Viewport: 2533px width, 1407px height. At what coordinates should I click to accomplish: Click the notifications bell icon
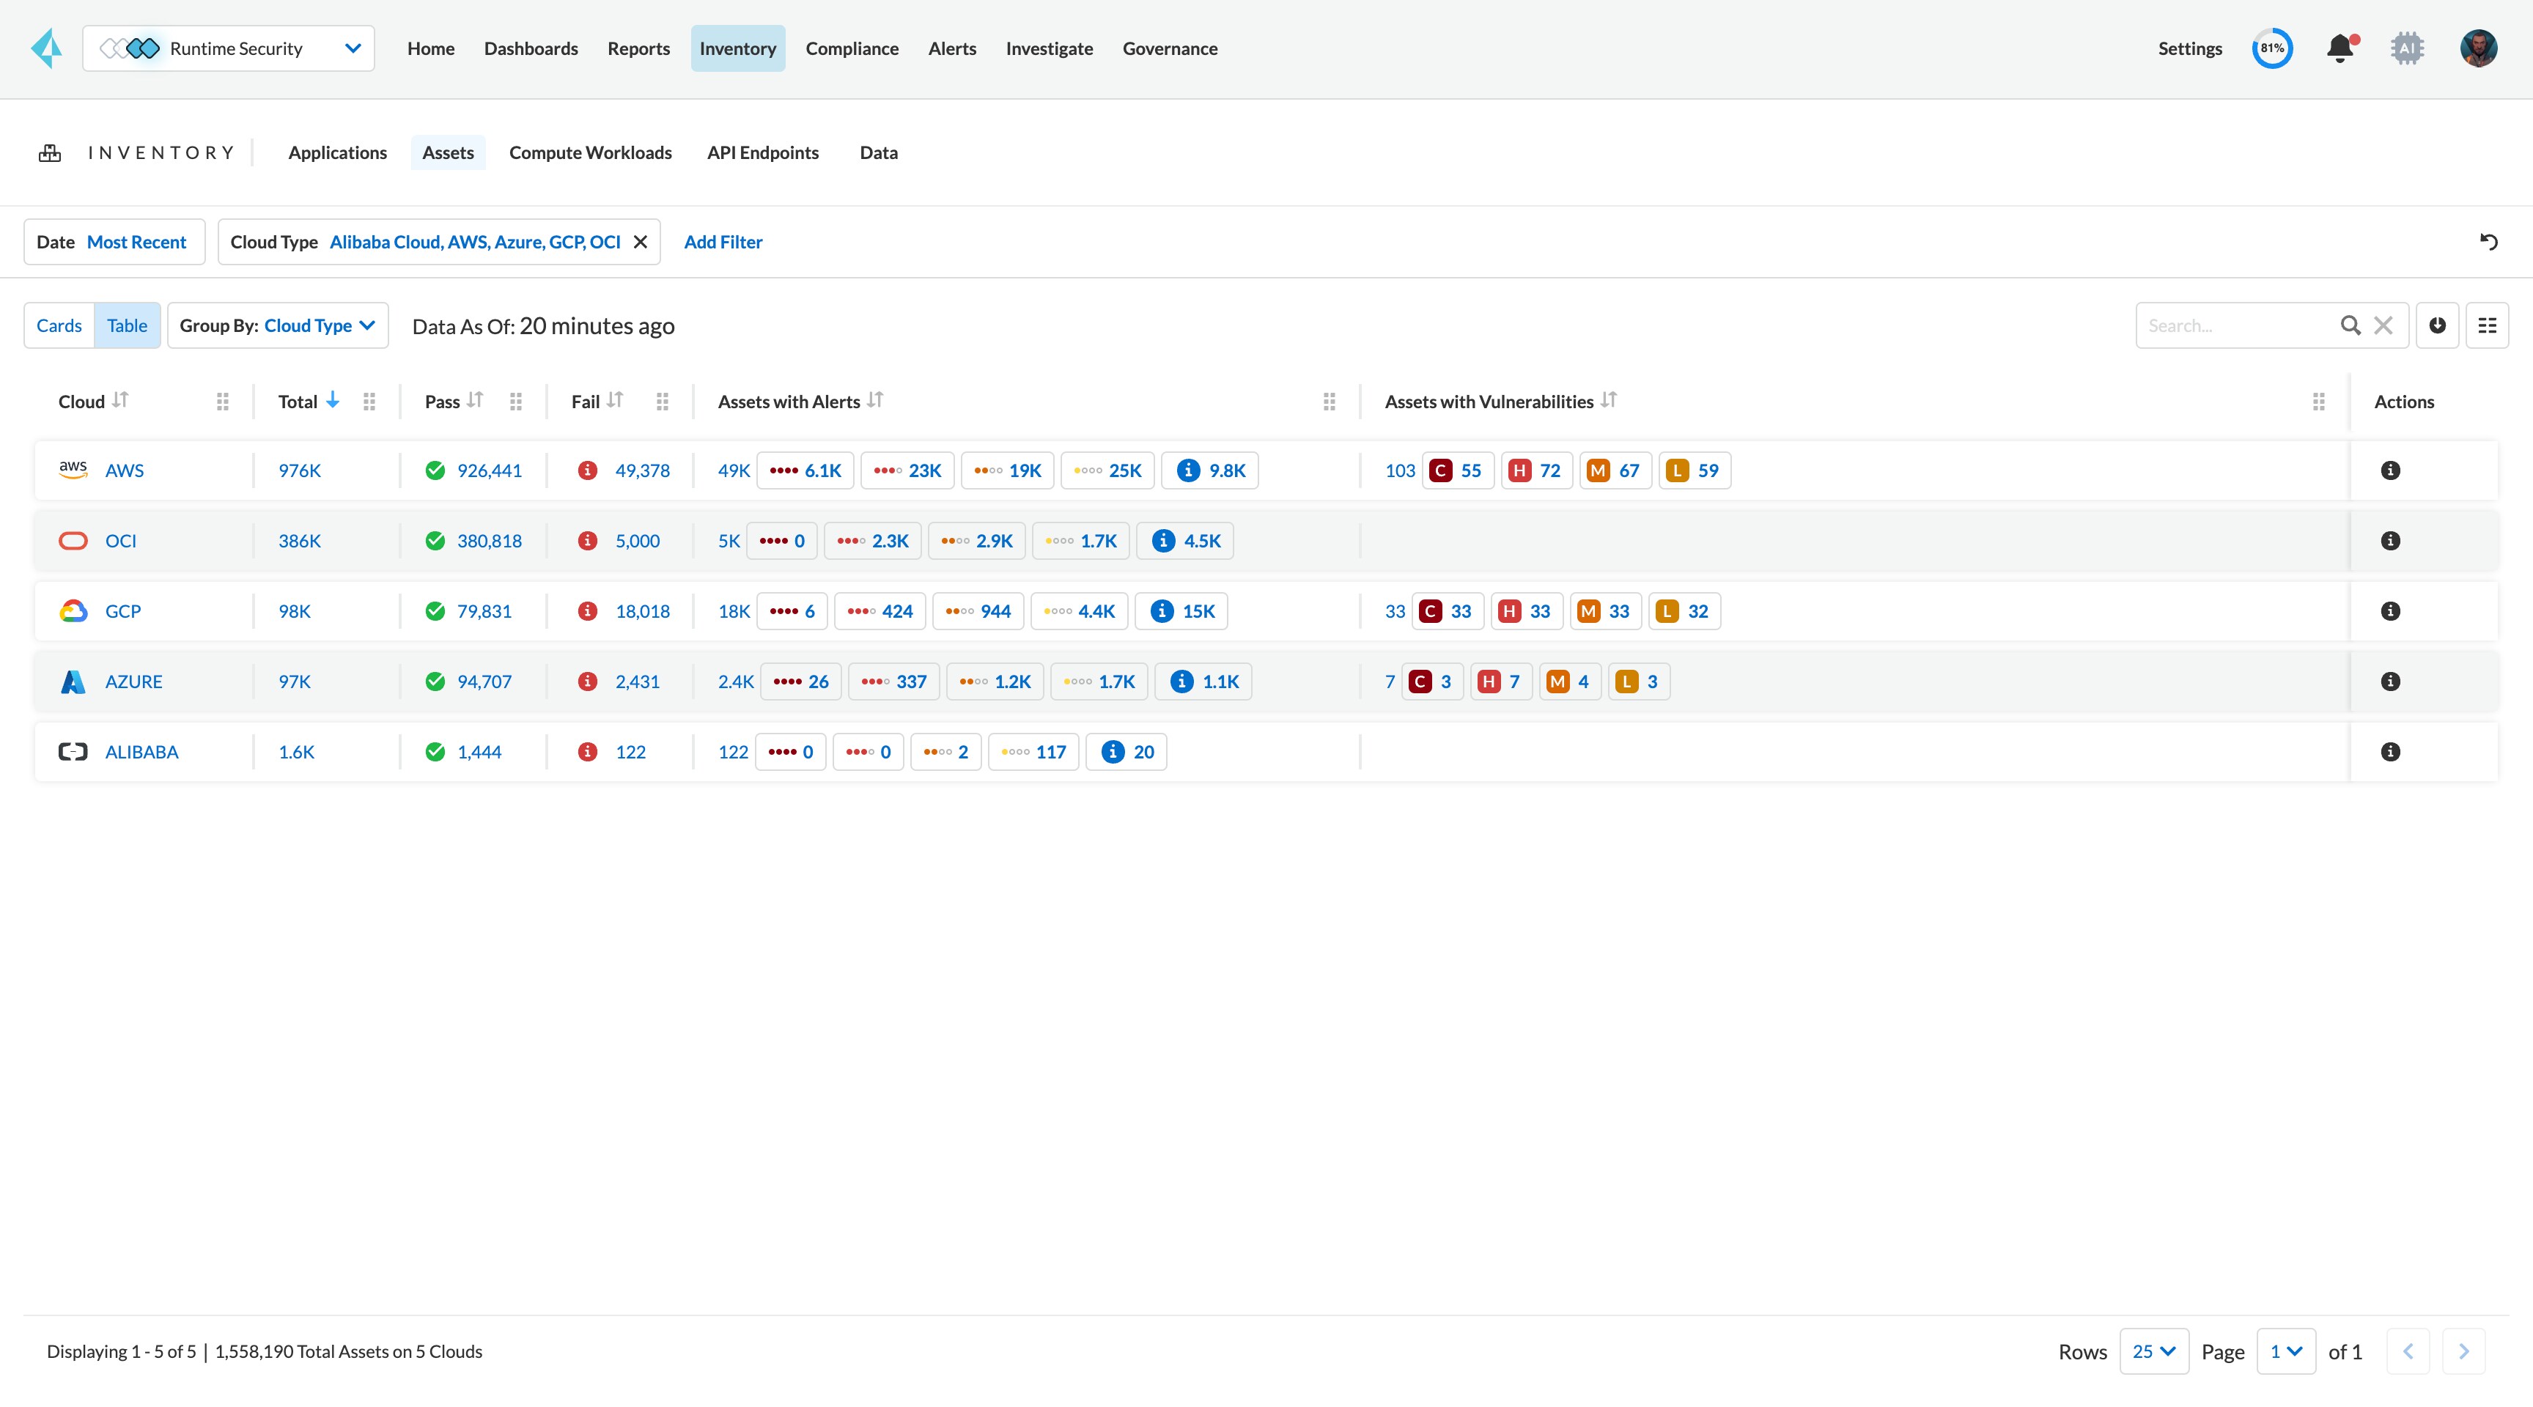[x=2341, y=48]
